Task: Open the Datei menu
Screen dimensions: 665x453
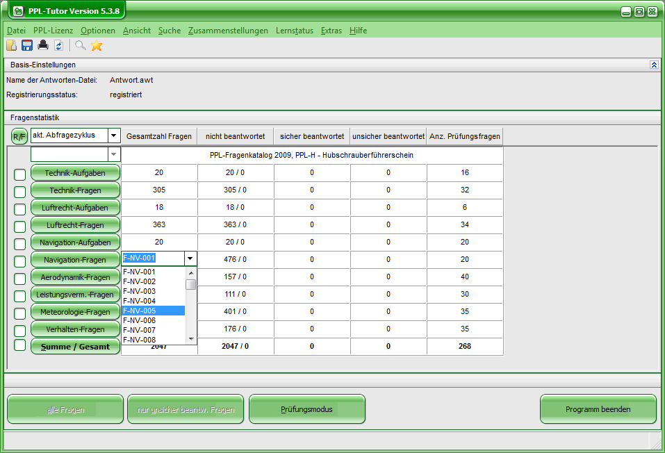Action: click(16, 31)
